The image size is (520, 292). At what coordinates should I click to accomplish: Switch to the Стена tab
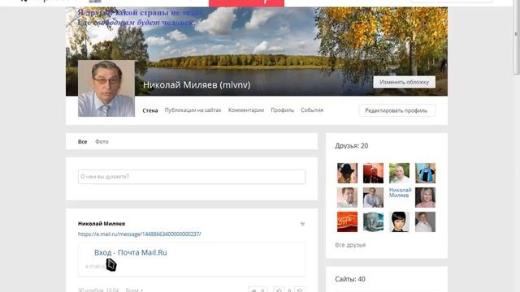[150, 110]
